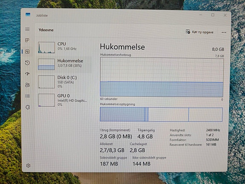Select the Hukommelse performance item
This screenshot has height=184, width=245.
point(62,64)
